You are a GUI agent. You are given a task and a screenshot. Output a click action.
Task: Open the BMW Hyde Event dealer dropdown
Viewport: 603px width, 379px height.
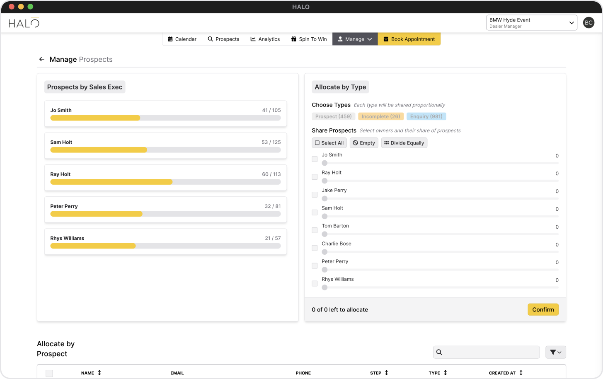point(531,23)
